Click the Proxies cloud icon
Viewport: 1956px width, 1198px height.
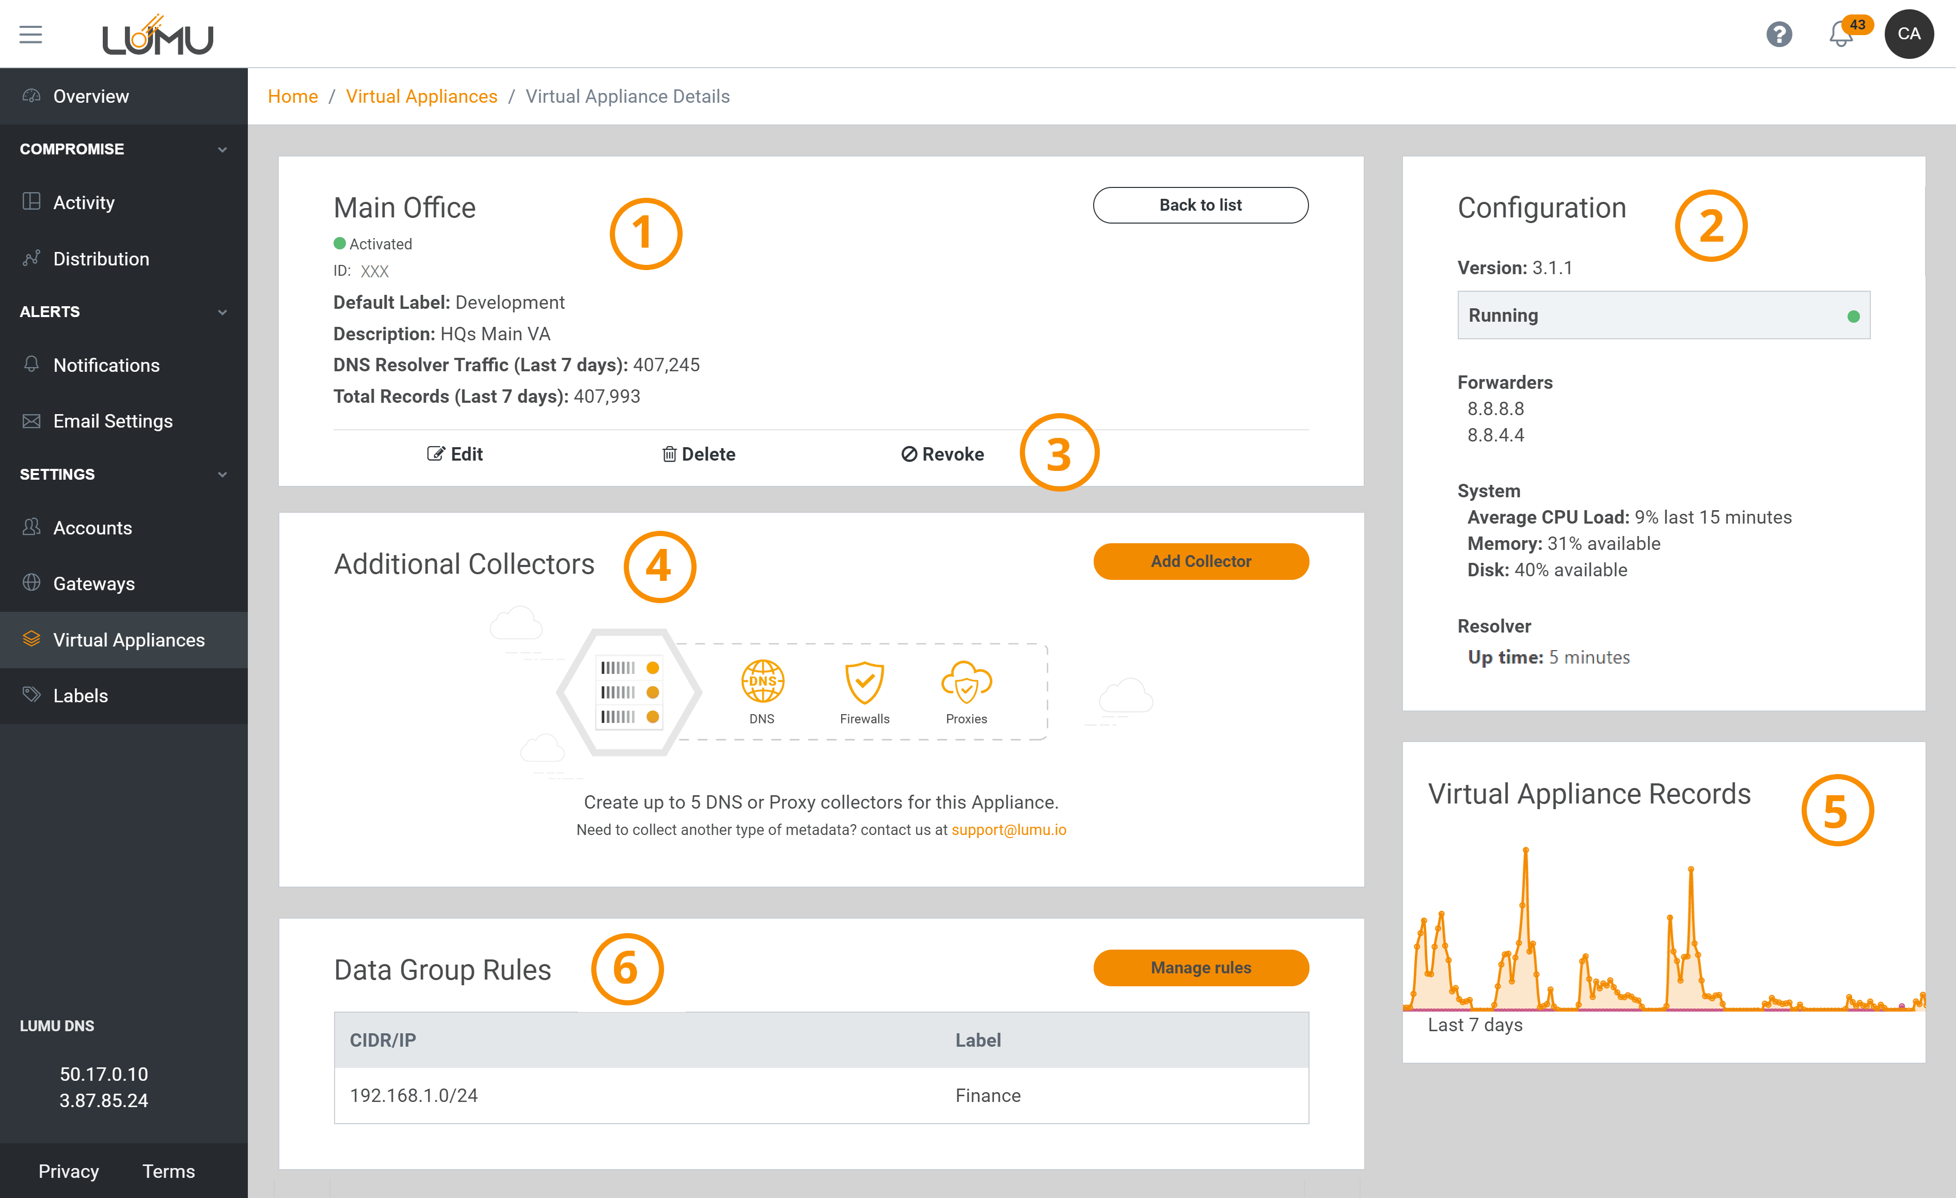tap(966, 681)
